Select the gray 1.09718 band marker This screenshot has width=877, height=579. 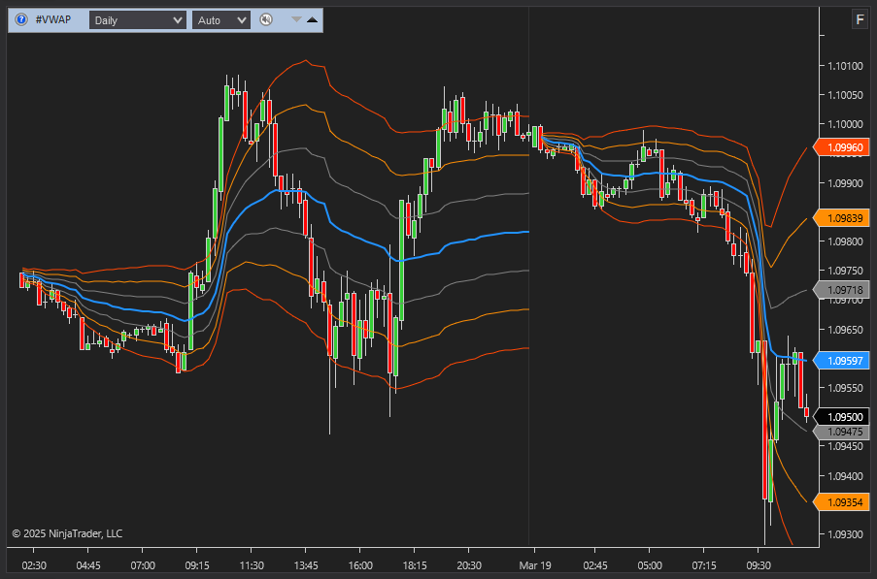click(x=843, y=290)
